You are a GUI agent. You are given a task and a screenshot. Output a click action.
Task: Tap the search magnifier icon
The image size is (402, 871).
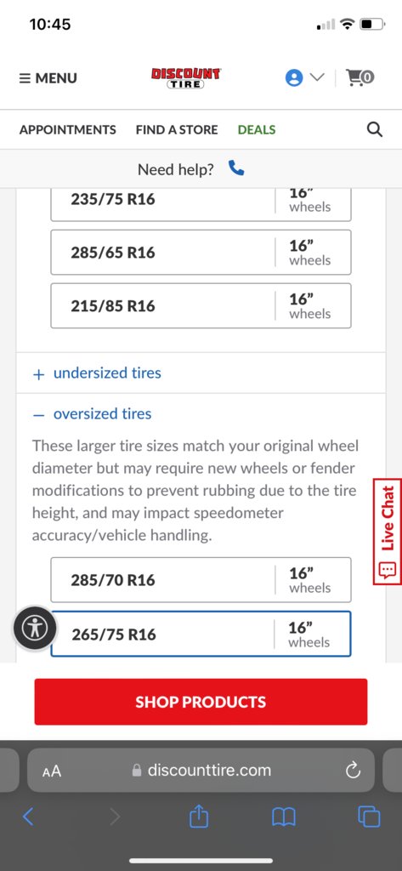[x=375, y=129]
